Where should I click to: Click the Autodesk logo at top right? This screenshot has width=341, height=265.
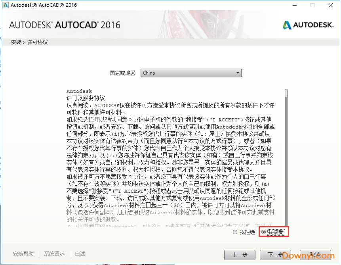click(x=308, y=24)
